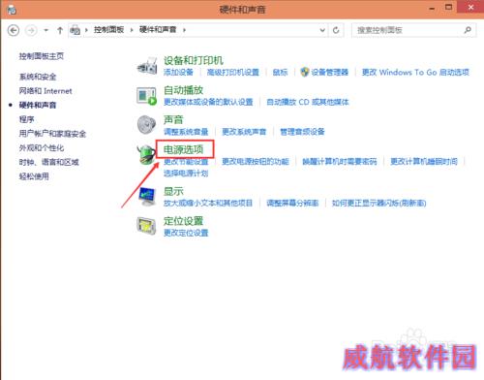This screenshot has width=484, height=380.
Task: Click the 选择电源计划 link
Action: pyautogui.click(x=186, y=174)
